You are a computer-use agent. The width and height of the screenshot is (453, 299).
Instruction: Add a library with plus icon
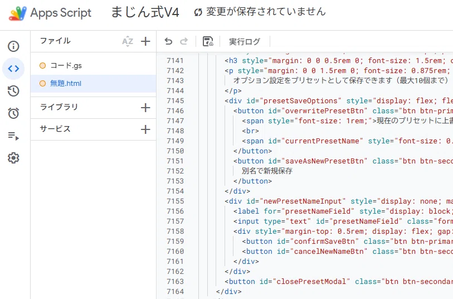(145, 108)
